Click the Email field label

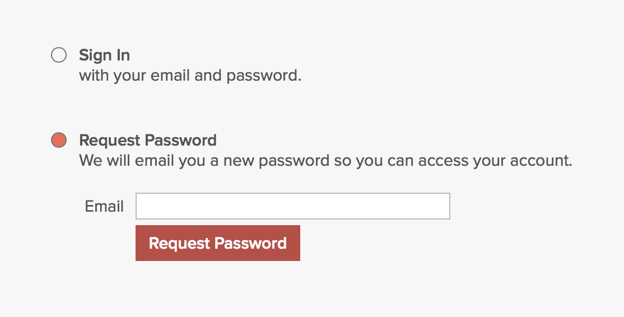[104, 206]
